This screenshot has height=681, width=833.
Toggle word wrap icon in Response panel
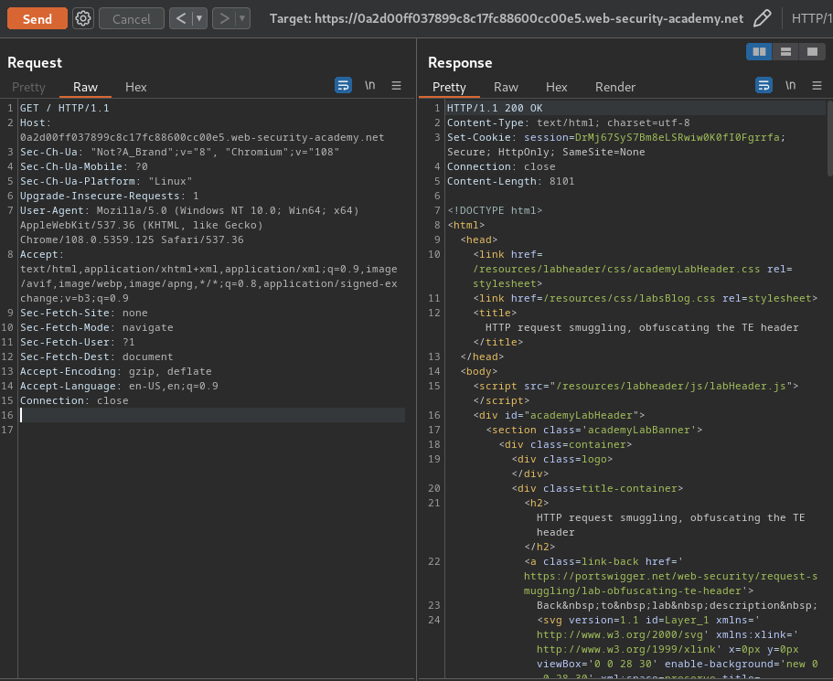pyautogui.click(x=764, y=85)
